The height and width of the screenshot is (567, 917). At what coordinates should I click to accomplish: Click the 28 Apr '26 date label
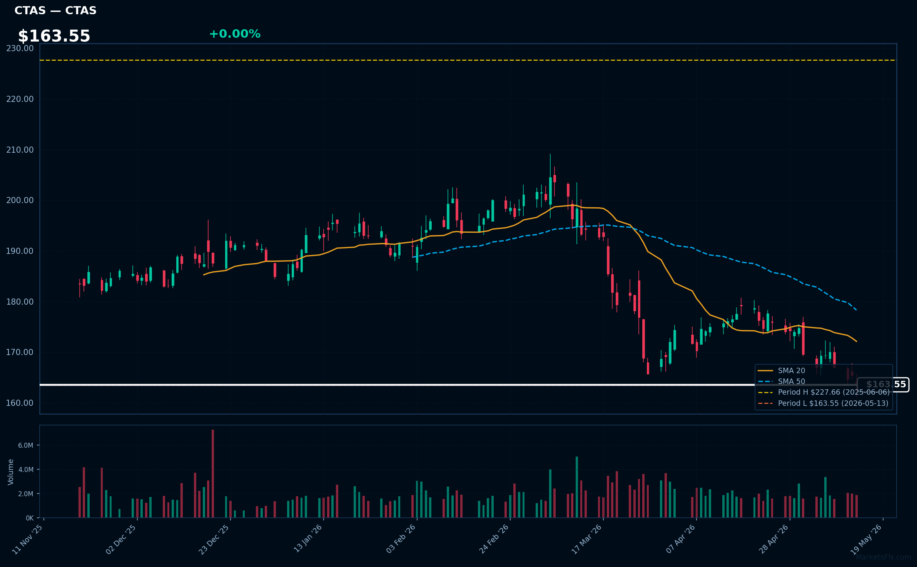[x=773, y=539]
